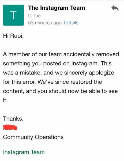Click the Hi Rupi greeting line

click(13, 36)
